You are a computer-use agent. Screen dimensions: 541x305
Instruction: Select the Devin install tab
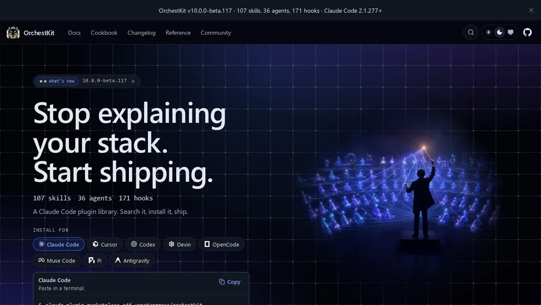coord(179,244)
